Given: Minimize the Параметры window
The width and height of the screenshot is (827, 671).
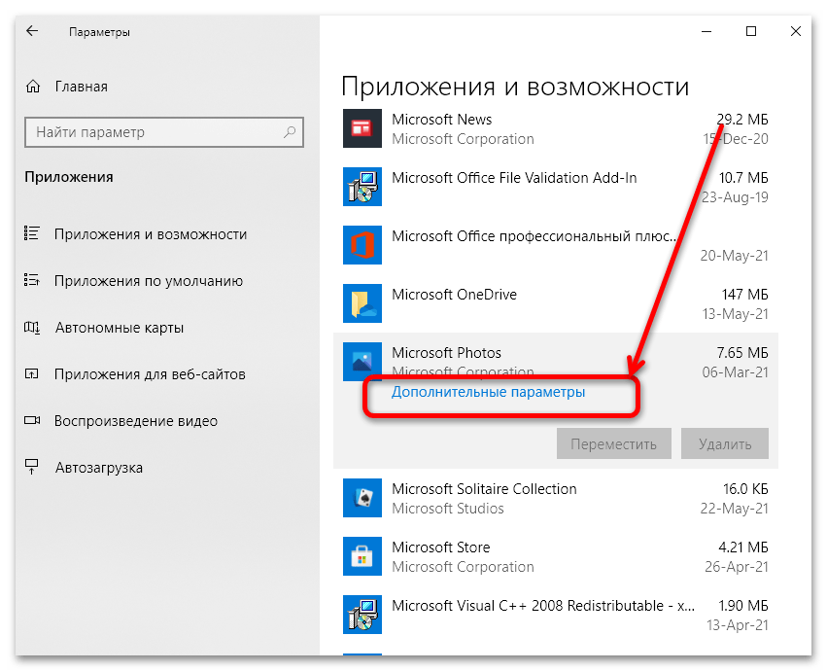Looking at the screenshot, I should (706, 31).
